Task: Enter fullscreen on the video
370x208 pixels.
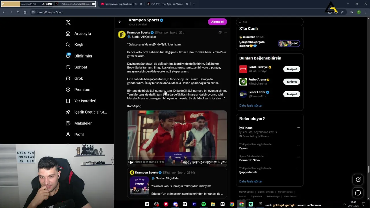Action: pos(223,162)
